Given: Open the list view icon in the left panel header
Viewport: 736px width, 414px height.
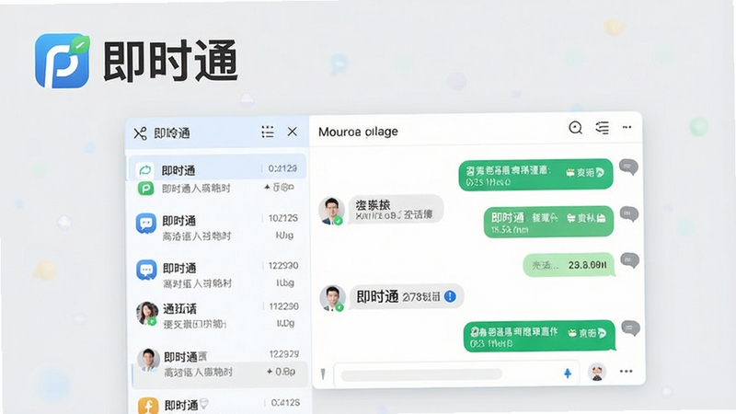Looking at the screenshot, I should [268, 132].
